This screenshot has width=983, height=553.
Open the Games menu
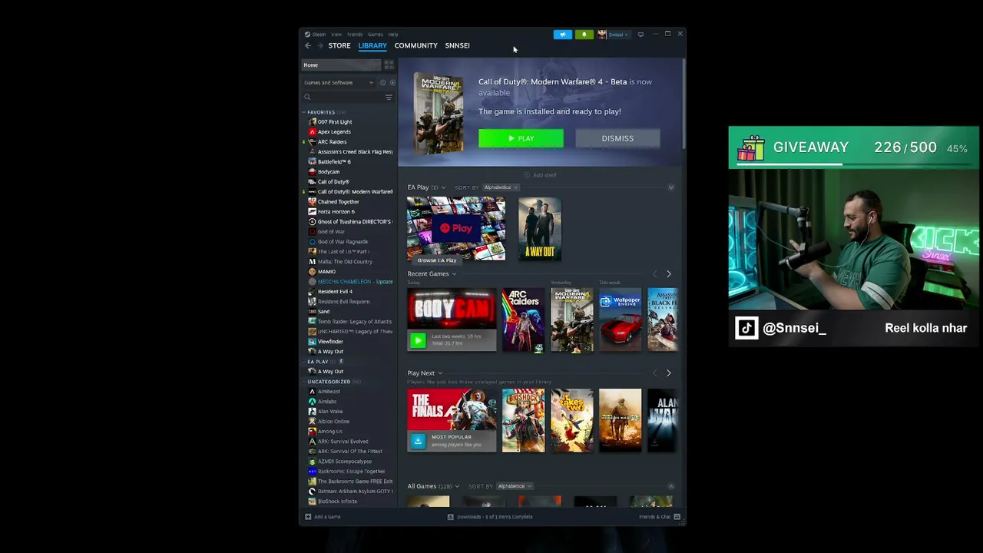click(375, 35)
